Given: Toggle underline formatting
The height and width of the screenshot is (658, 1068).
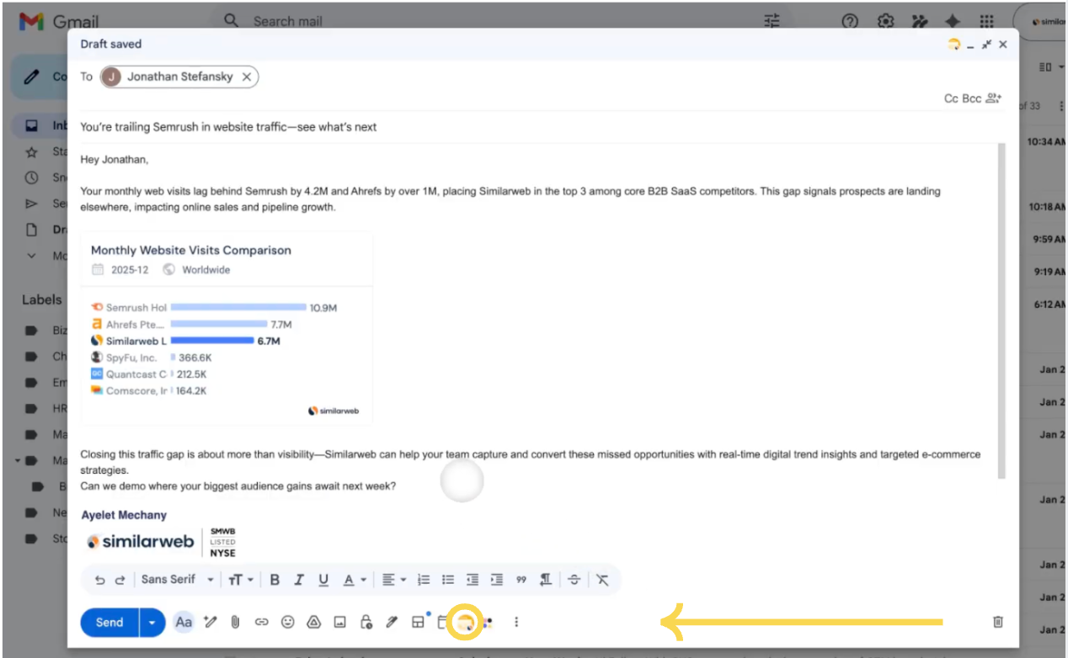Looking at the screenshot, I should [323, 580].
